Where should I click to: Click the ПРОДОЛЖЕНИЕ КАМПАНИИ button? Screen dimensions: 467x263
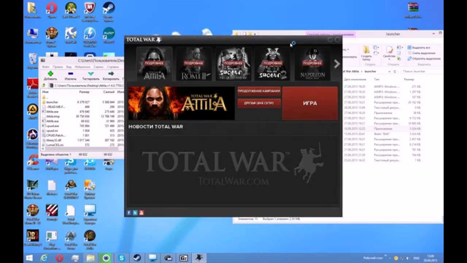(x=259, y=91)
